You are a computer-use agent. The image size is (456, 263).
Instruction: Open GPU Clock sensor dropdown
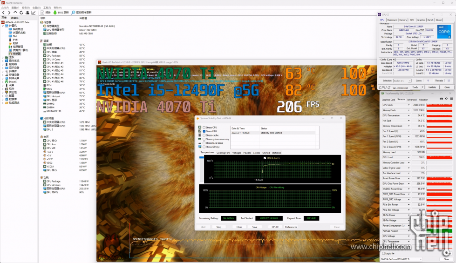click(x=408, y=105)
